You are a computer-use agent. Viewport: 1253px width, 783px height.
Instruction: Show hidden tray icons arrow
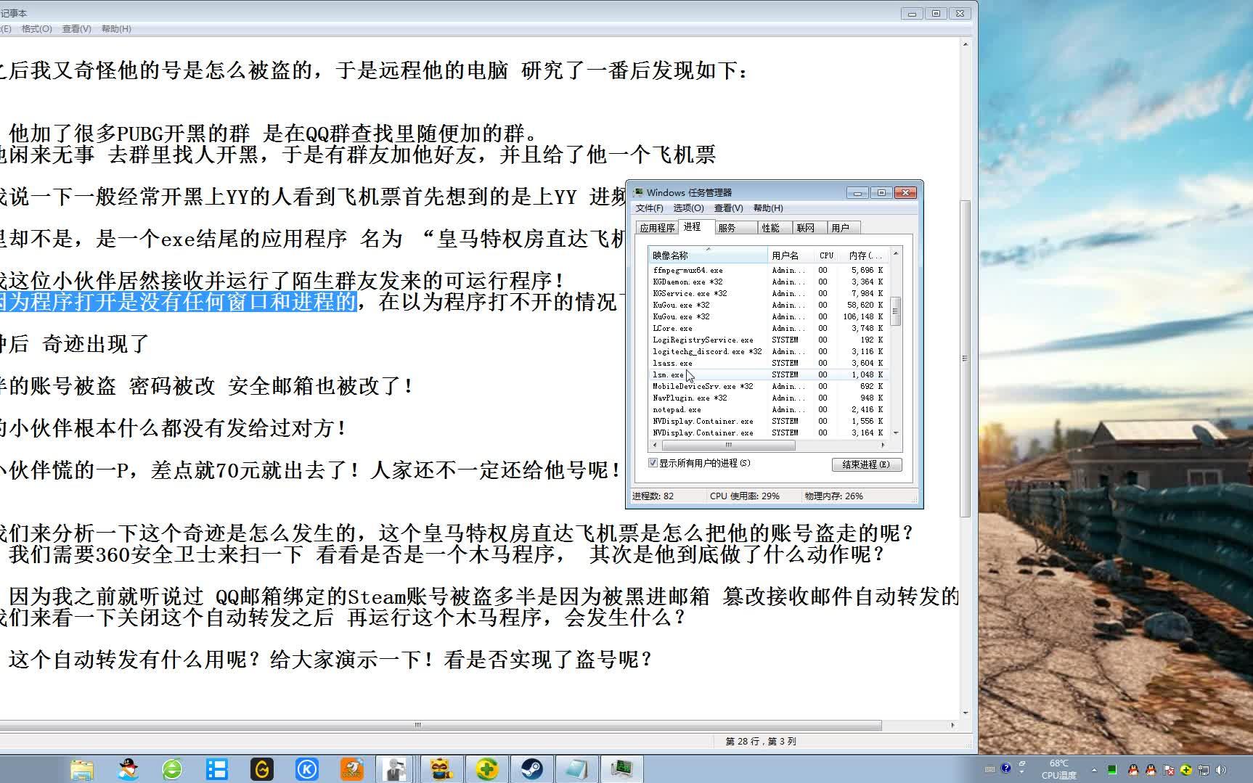(x=1094, y=769)
